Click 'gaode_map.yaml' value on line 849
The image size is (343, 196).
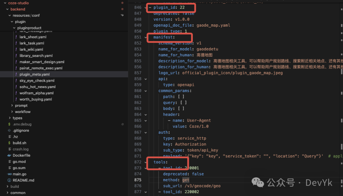click(x=213, y=25)
